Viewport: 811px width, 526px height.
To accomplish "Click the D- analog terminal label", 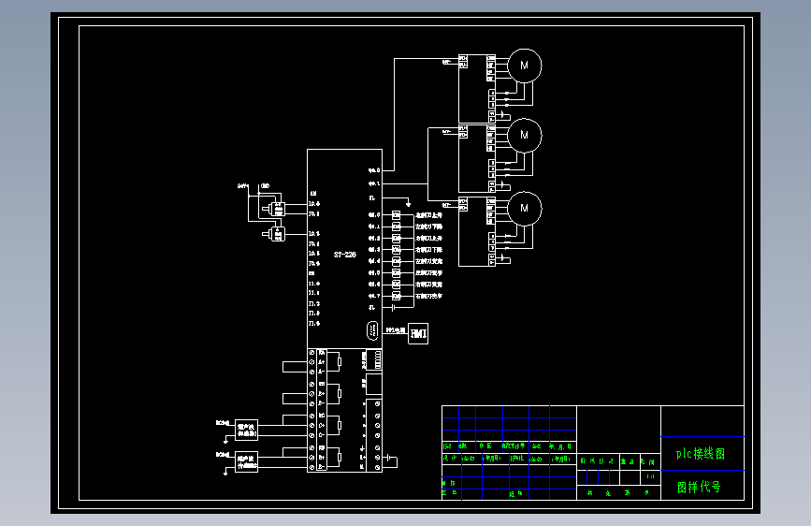I will (x=321, y=467).
